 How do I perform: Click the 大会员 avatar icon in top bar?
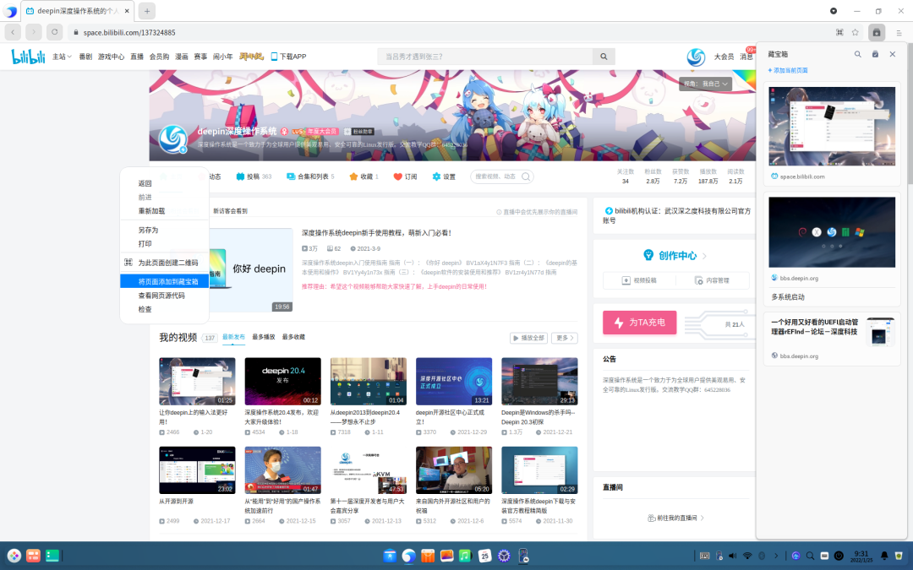[696, 57]
